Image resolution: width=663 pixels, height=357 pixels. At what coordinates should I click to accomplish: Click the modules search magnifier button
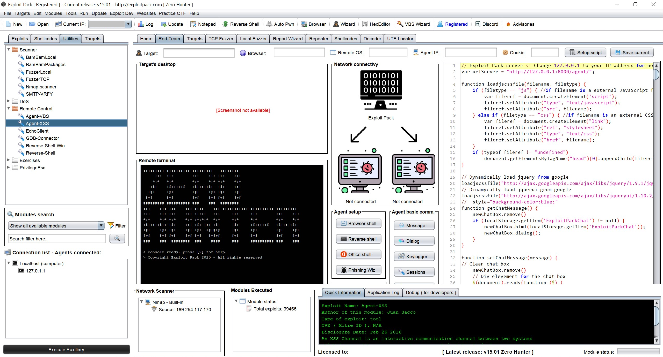(x=117, y=238)
